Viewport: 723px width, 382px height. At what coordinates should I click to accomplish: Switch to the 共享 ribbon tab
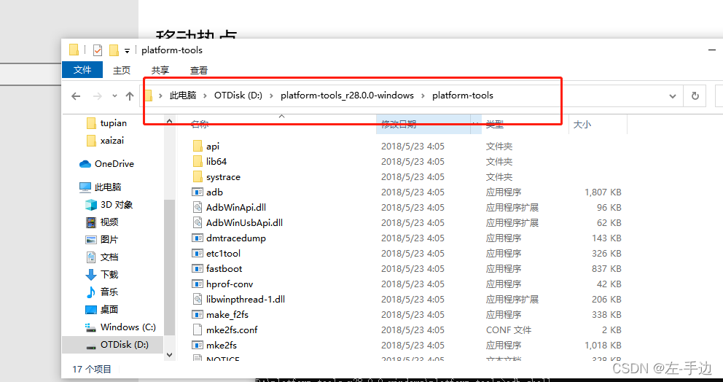click(160, 70)
